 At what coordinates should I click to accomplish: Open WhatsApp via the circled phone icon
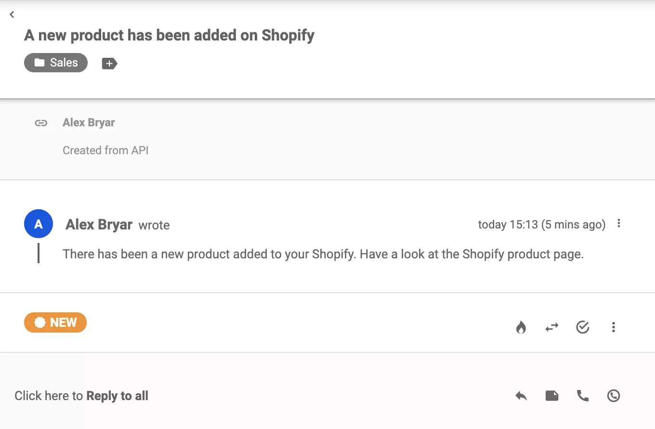613,395
